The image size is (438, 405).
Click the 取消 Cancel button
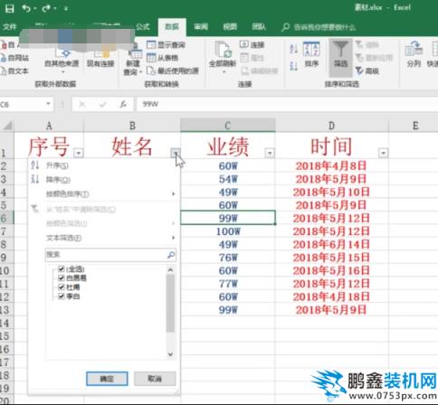pos(155,379)
